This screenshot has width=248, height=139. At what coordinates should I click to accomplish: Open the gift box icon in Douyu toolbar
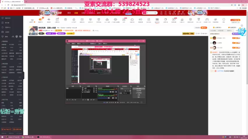[x=65, y=19]
